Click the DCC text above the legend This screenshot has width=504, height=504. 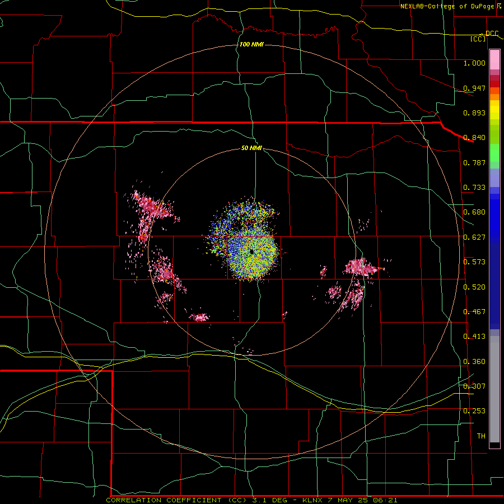(x=492, y=33)
